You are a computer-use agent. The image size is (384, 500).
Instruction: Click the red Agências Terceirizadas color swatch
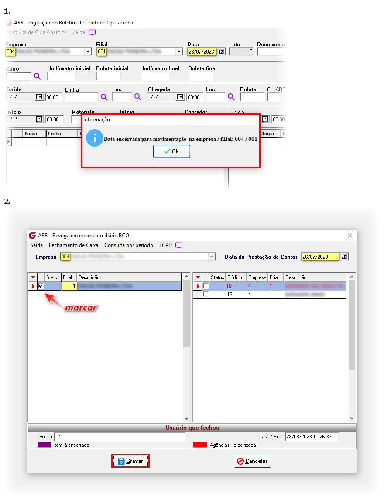click(200, 445)
